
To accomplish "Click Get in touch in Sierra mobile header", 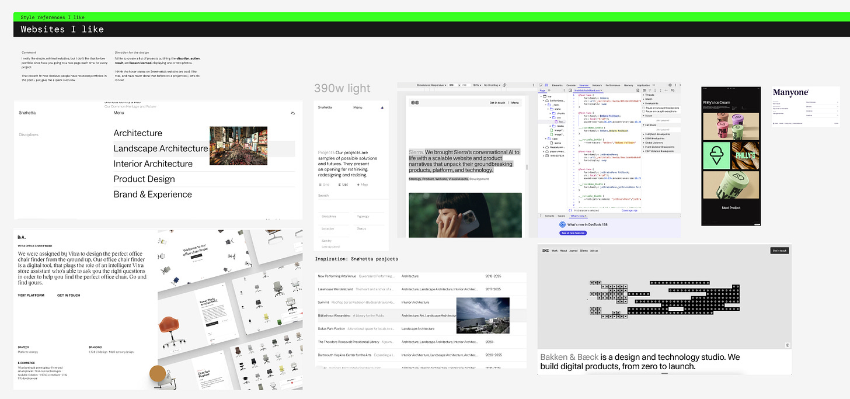I will (x=497, y=102).
